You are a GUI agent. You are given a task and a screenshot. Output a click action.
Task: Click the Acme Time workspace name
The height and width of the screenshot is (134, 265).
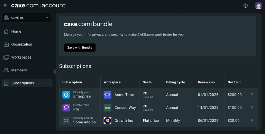(x=124, y=95)
